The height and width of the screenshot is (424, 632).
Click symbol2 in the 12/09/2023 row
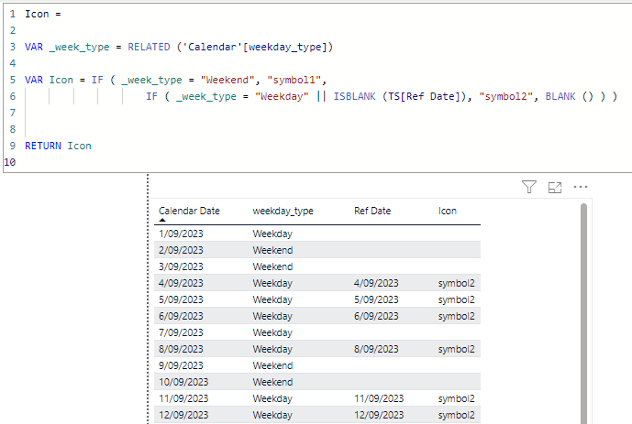tap(457, 415)
